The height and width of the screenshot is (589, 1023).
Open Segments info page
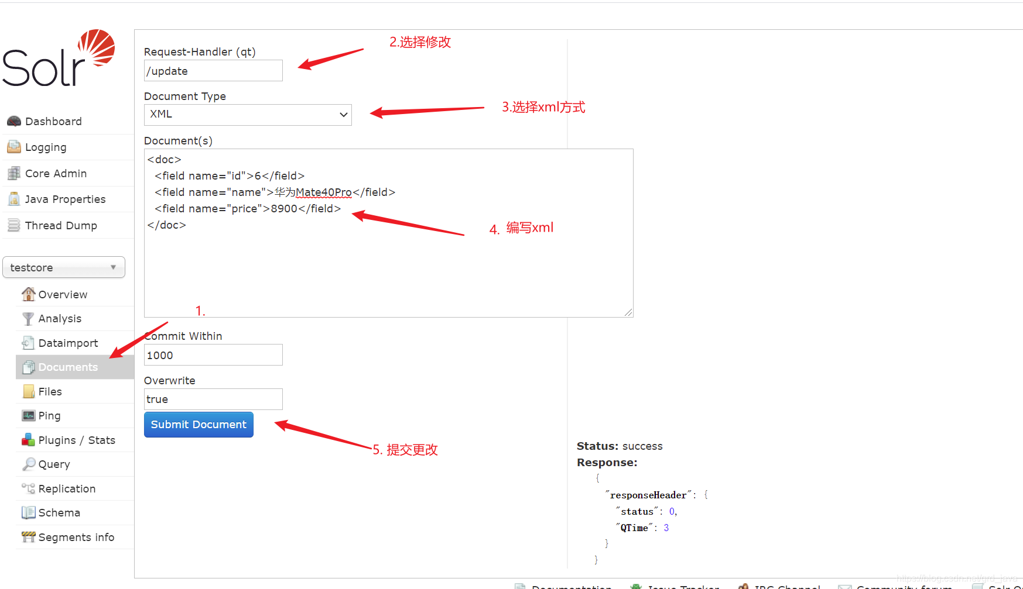(76, 537)
